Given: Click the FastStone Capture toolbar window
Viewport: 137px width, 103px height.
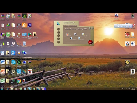Looking at the screenshot, I should (123, 26).
